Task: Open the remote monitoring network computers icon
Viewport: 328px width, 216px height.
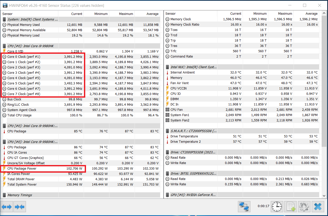Action: (x=244, y=207)
